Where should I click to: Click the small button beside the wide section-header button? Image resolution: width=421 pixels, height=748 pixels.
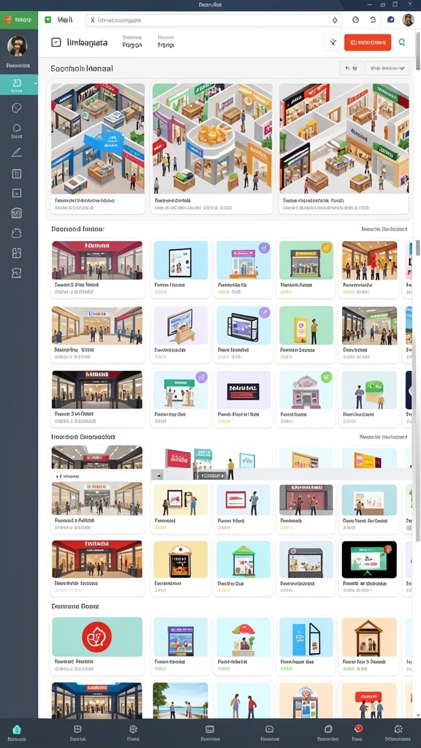click(x=352, y=68)
